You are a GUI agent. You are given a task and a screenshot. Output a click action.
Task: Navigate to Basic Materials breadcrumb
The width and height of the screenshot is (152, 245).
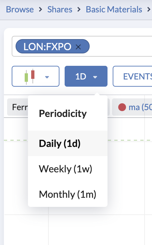pyautogui.click(x=114, y=9)
